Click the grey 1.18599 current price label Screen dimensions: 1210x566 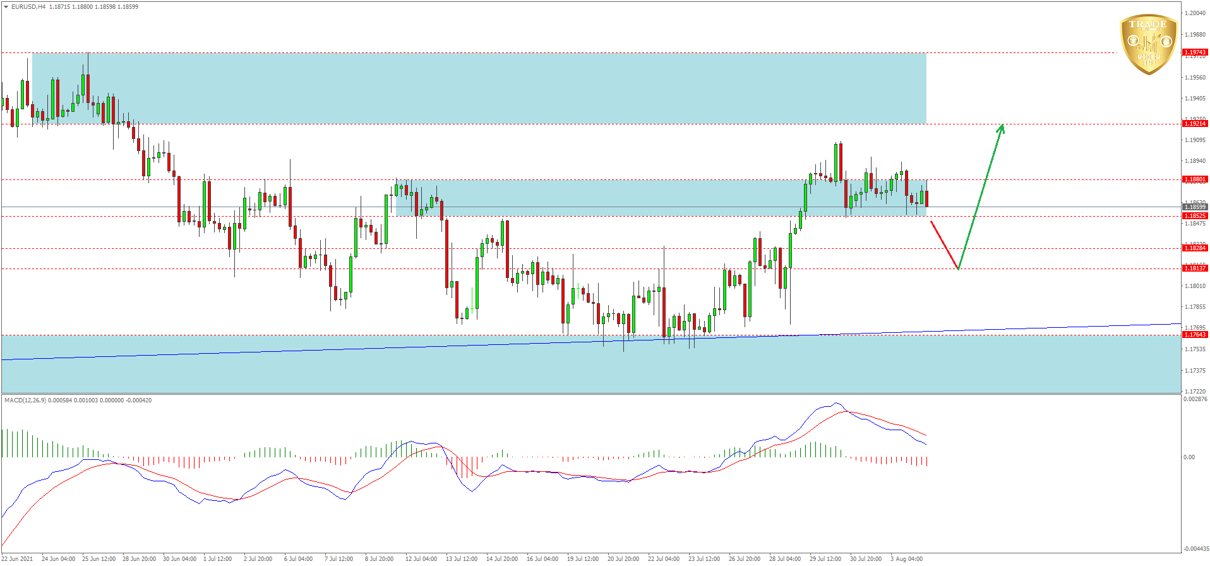[1195, 207]
